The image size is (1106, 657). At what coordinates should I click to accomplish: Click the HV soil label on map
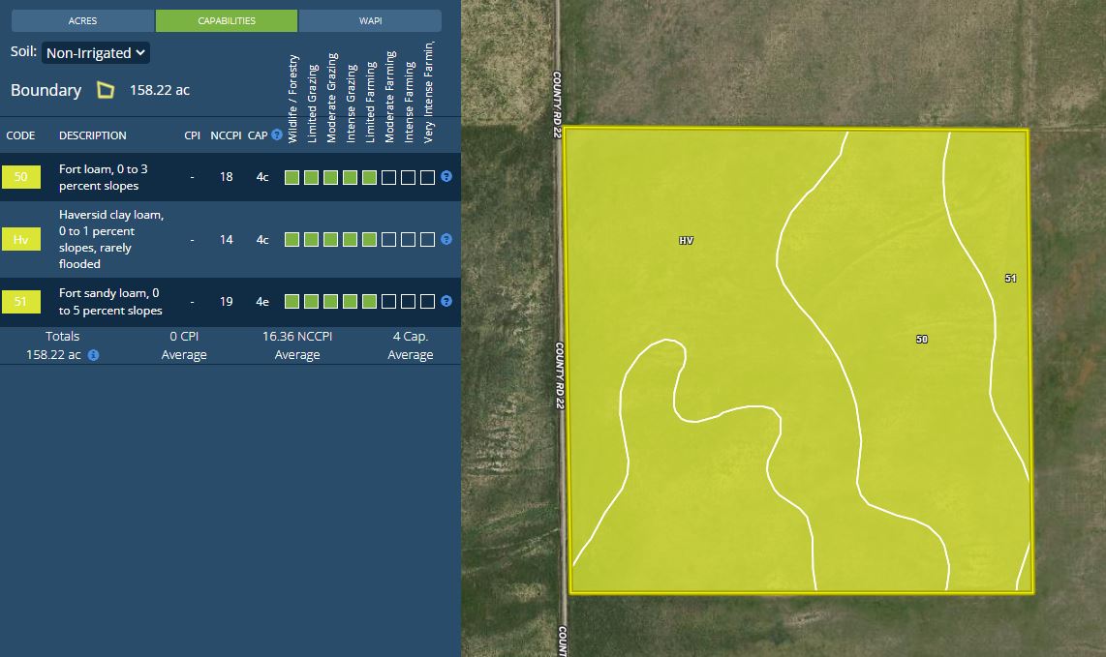pyautogui.click(x=686, y=240)
